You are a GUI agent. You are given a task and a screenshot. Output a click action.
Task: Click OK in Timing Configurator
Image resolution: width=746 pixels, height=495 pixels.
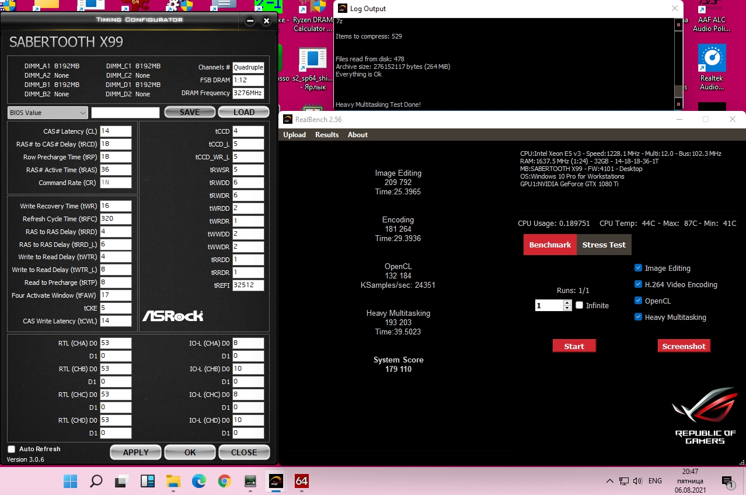click(x=190, y=452)
